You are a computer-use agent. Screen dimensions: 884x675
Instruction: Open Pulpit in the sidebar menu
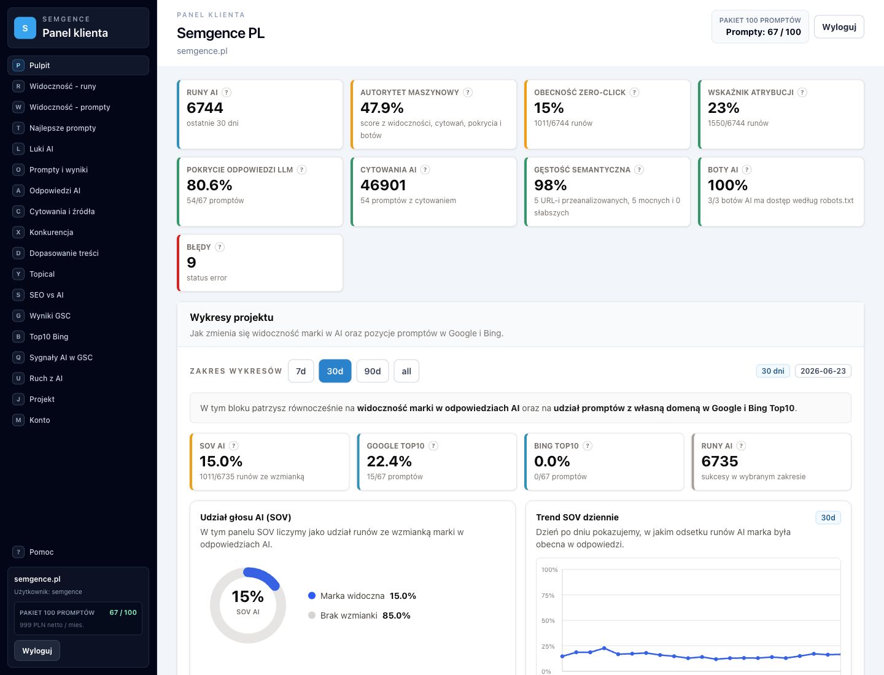[79, 66]
